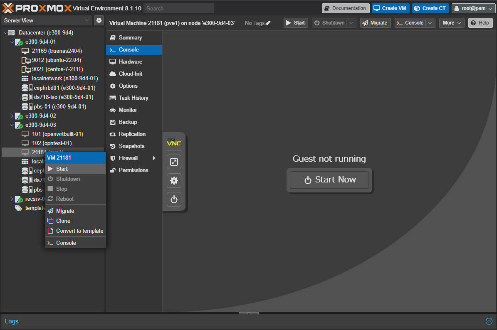Image resolution: width=497 pixels, height=330 pixels.
Task: Open server view settings gear
Action: [x=99, y=21]
